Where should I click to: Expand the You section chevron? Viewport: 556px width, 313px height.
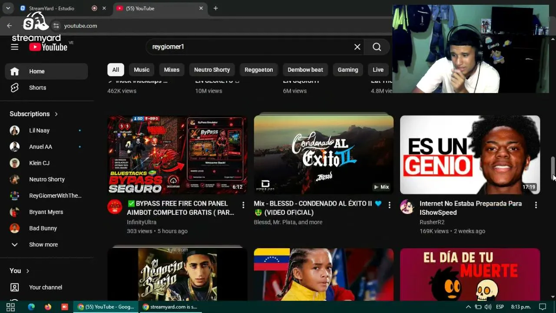(28, 271)
